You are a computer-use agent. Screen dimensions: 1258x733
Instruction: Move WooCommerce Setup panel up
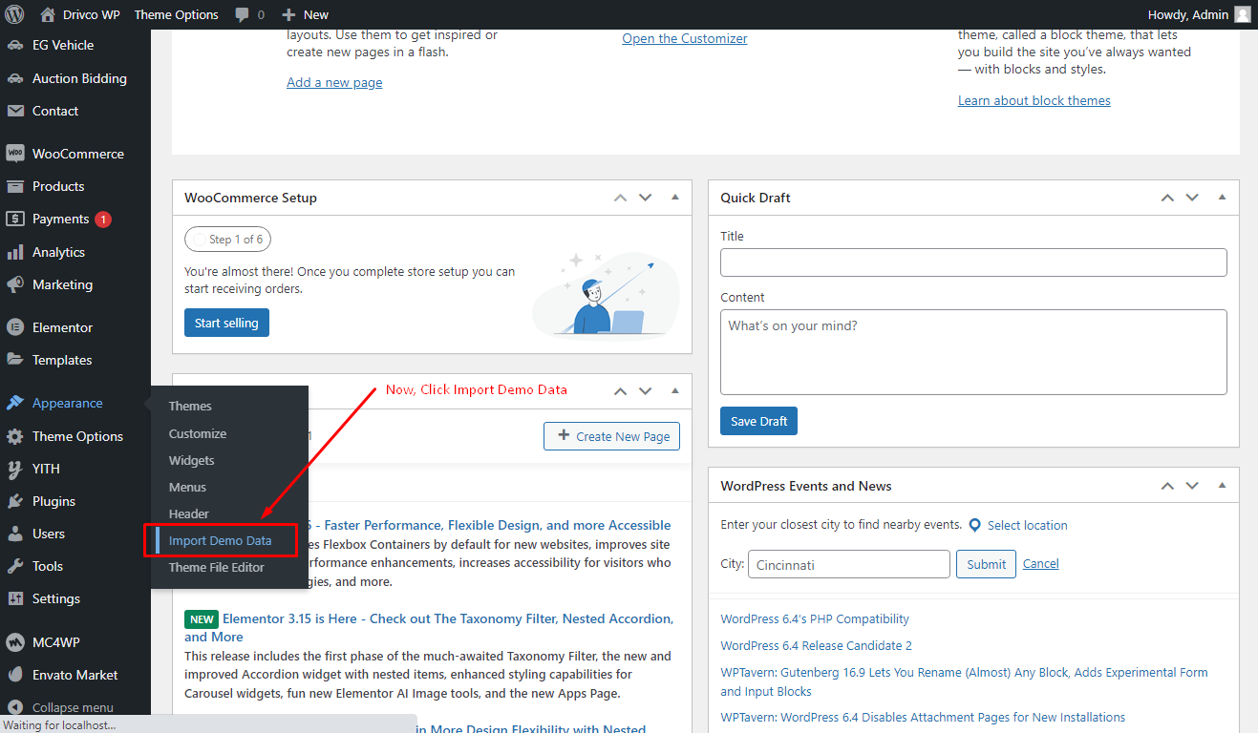click(621, 198)
